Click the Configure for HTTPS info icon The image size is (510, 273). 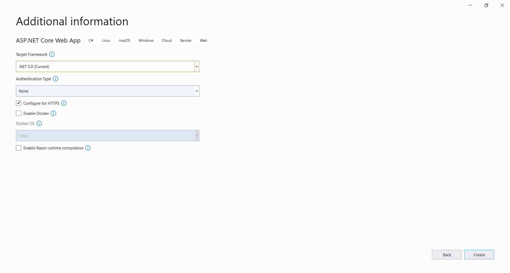(x=63, y=103)
